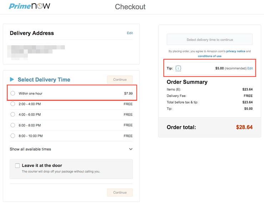Edit the delivery address
The height and width of the screenshot is (206, 264).
pyautogui.click(x=130, y=33)
